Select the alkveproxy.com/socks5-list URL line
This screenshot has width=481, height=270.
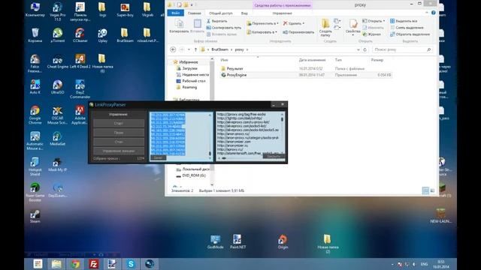tap(242, 126)
